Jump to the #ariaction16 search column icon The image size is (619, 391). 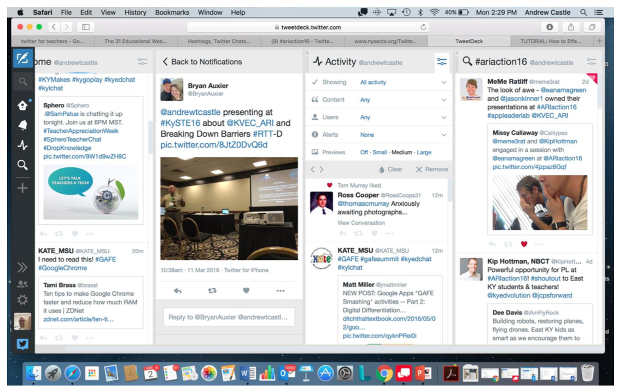tap(22, 165)
